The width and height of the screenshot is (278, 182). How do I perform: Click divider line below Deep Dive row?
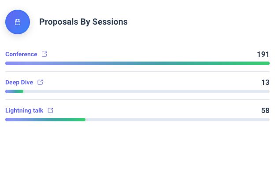click(x=137, y=100)
